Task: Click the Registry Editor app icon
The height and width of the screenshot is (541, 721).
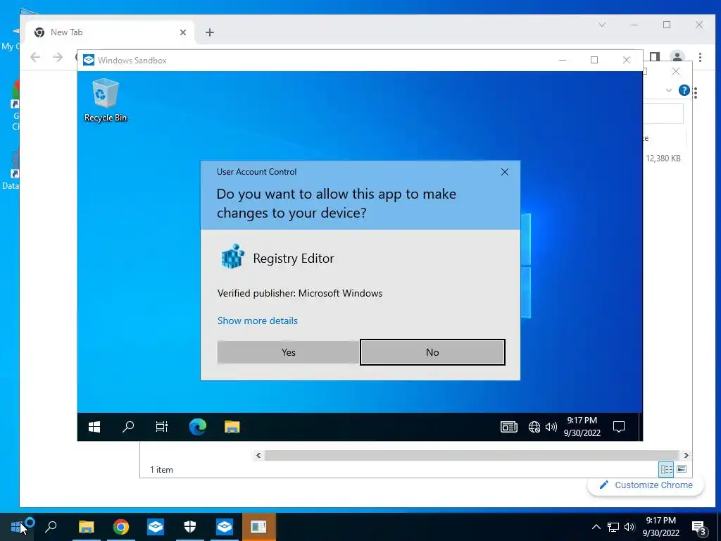Action: (232, 256)
